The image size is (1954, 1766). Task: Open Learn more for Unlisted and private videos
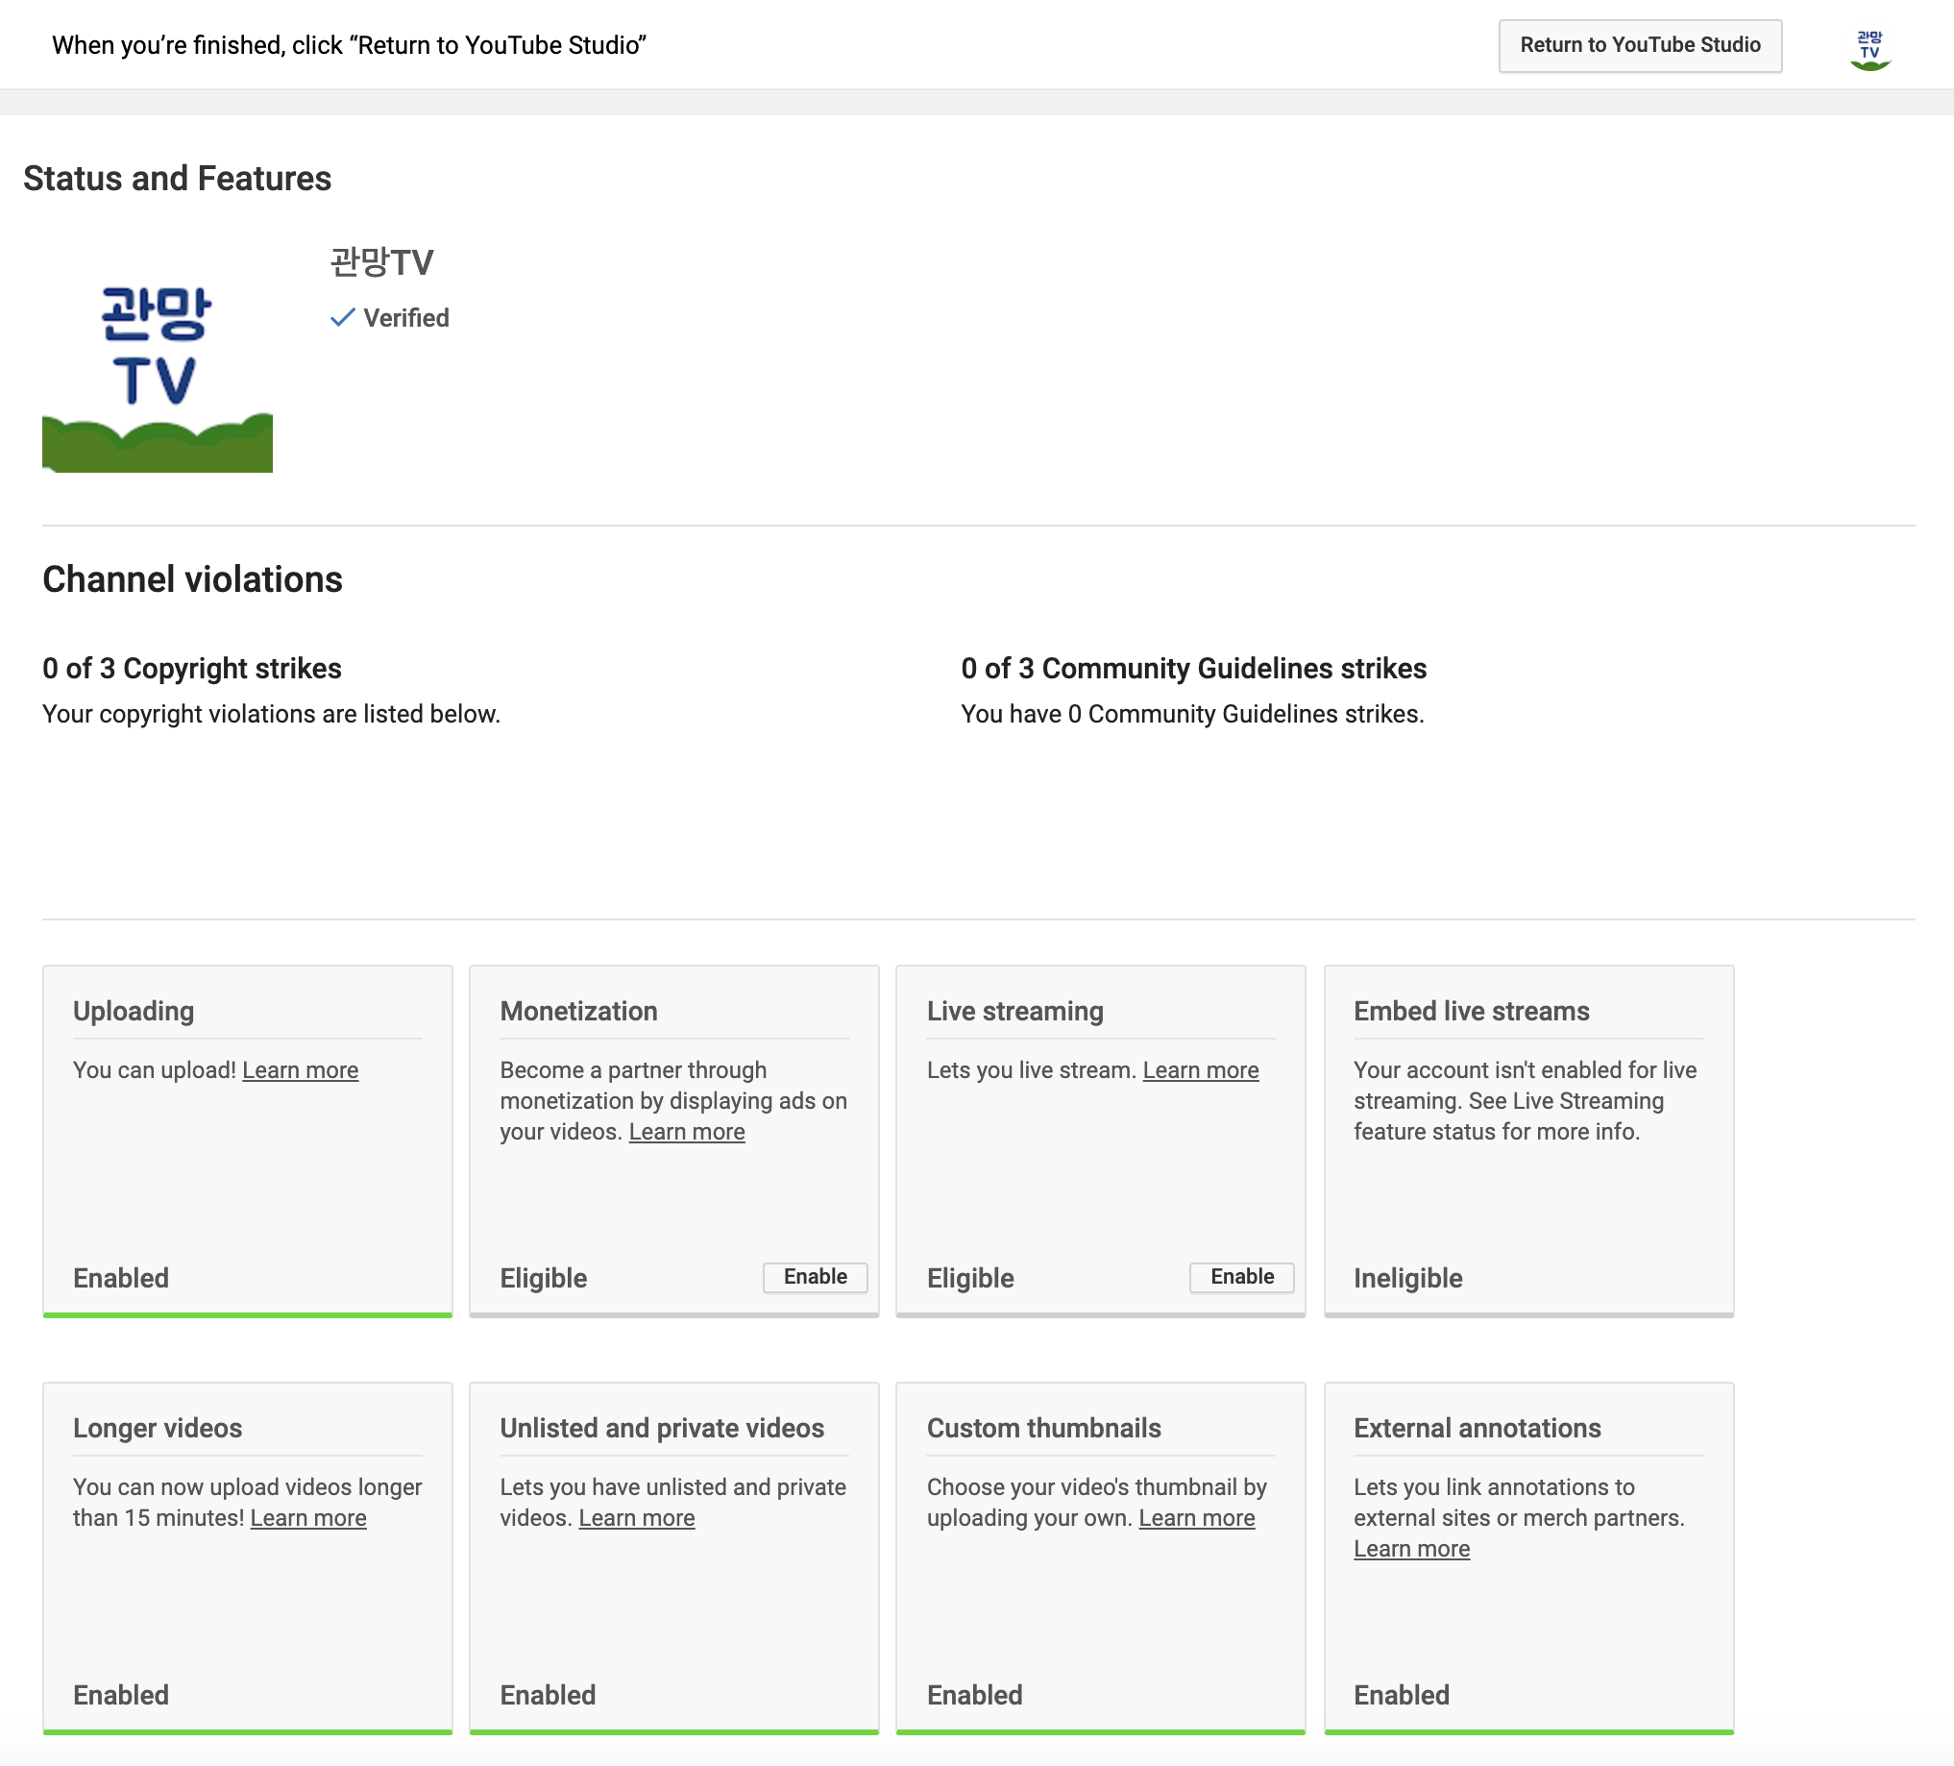click(636, 1518)
